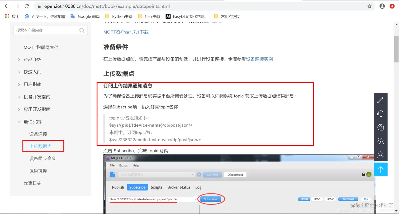Follow the 设备连接实例 link
The height and width of the screenshot is (214, 399).
pos(259,59)
